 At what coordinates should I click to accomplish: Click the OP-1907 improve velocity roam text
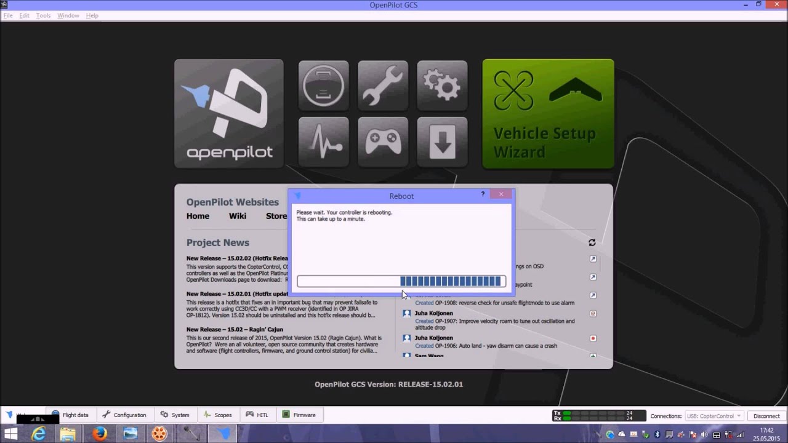[494, 324]
